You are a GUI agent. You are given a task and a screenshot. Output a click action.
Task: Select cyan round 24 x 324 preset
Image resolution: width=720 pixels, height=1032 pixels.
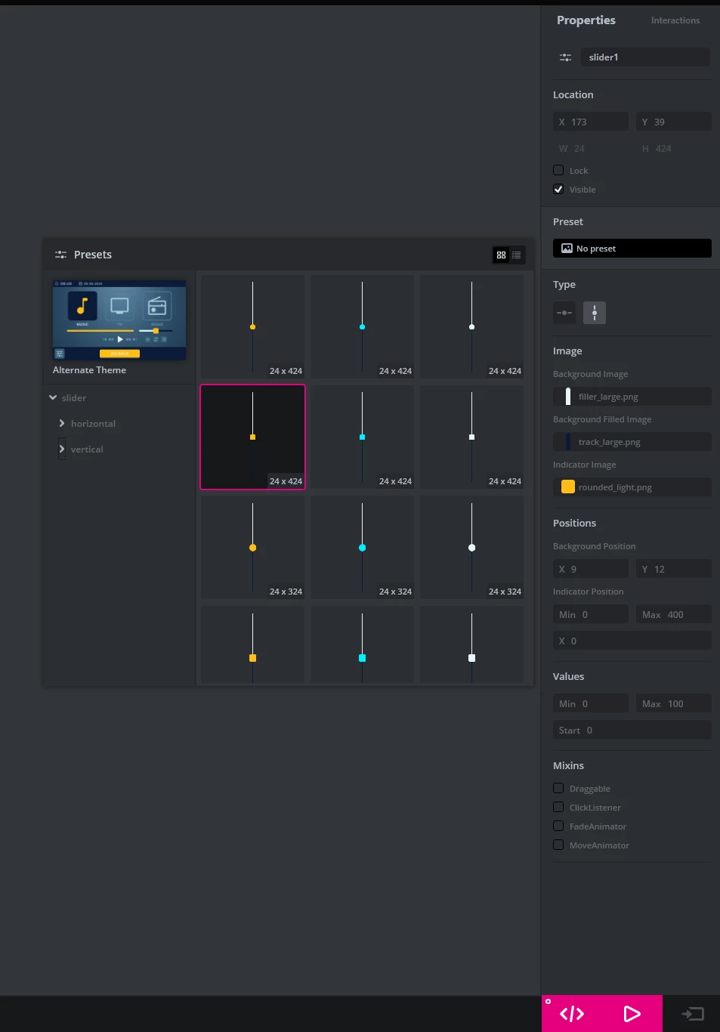[x=362, y=547]
